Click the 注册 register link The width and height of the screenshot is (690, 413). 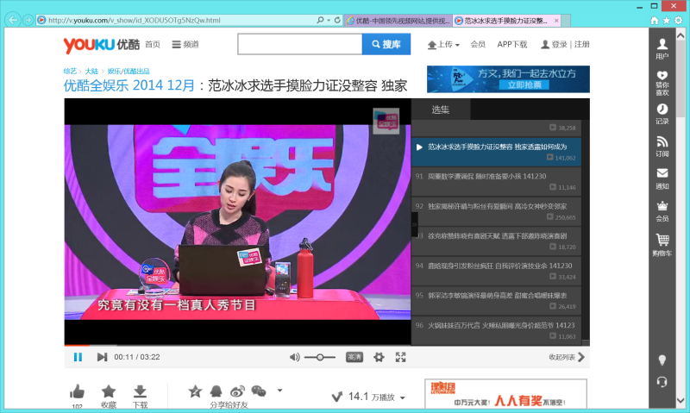[x=581, y=45]
